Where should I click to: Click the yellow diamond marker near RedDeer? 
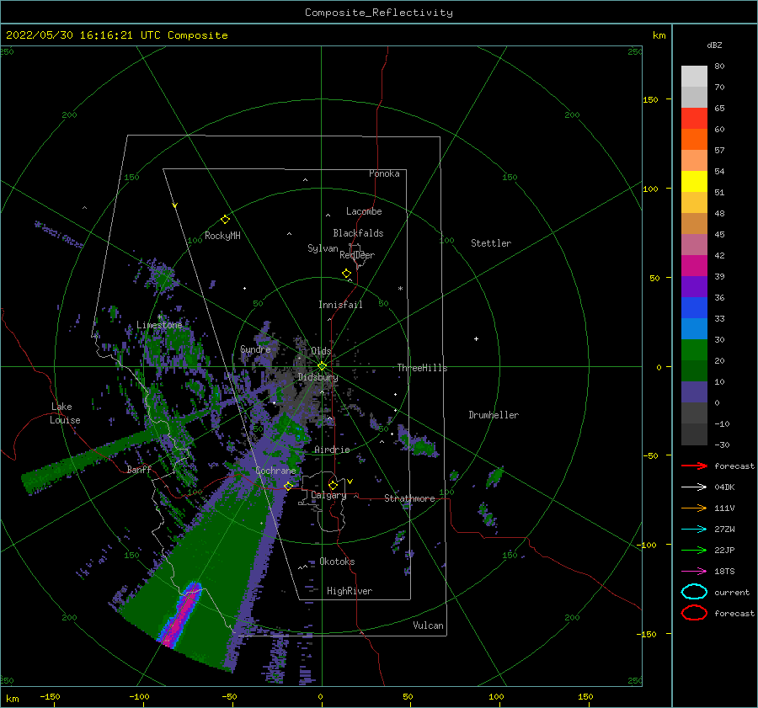tap(347, 274)
